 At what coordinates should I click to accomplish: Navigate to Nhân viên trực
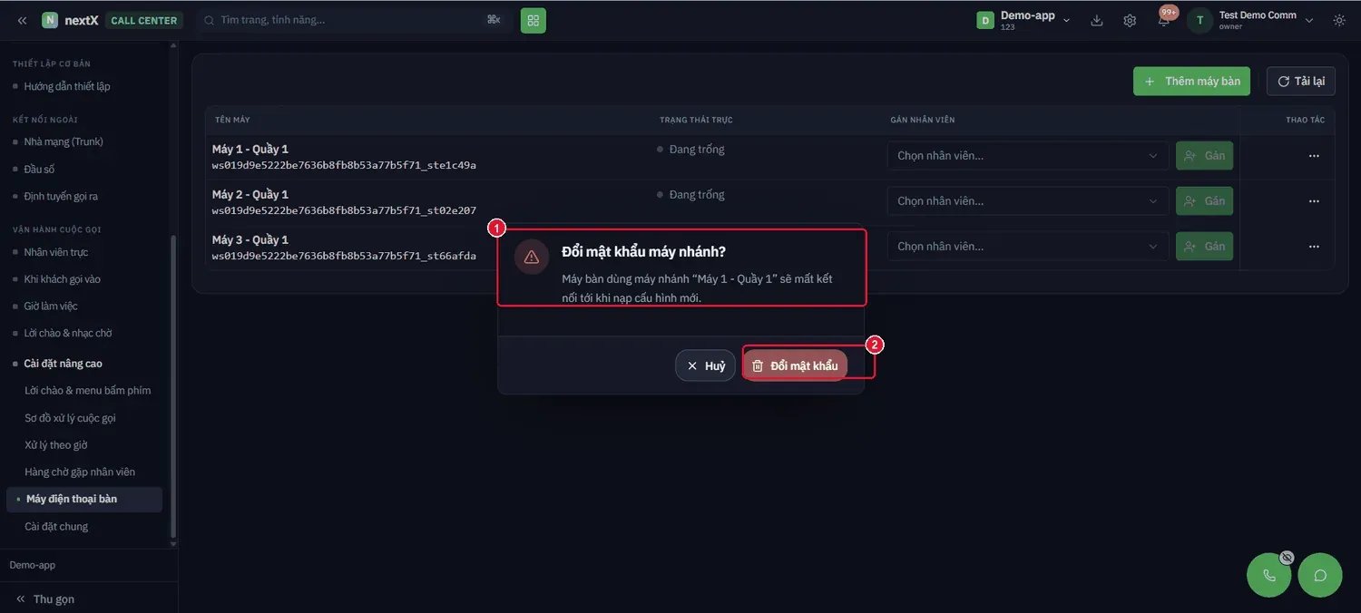pos(56,252)
